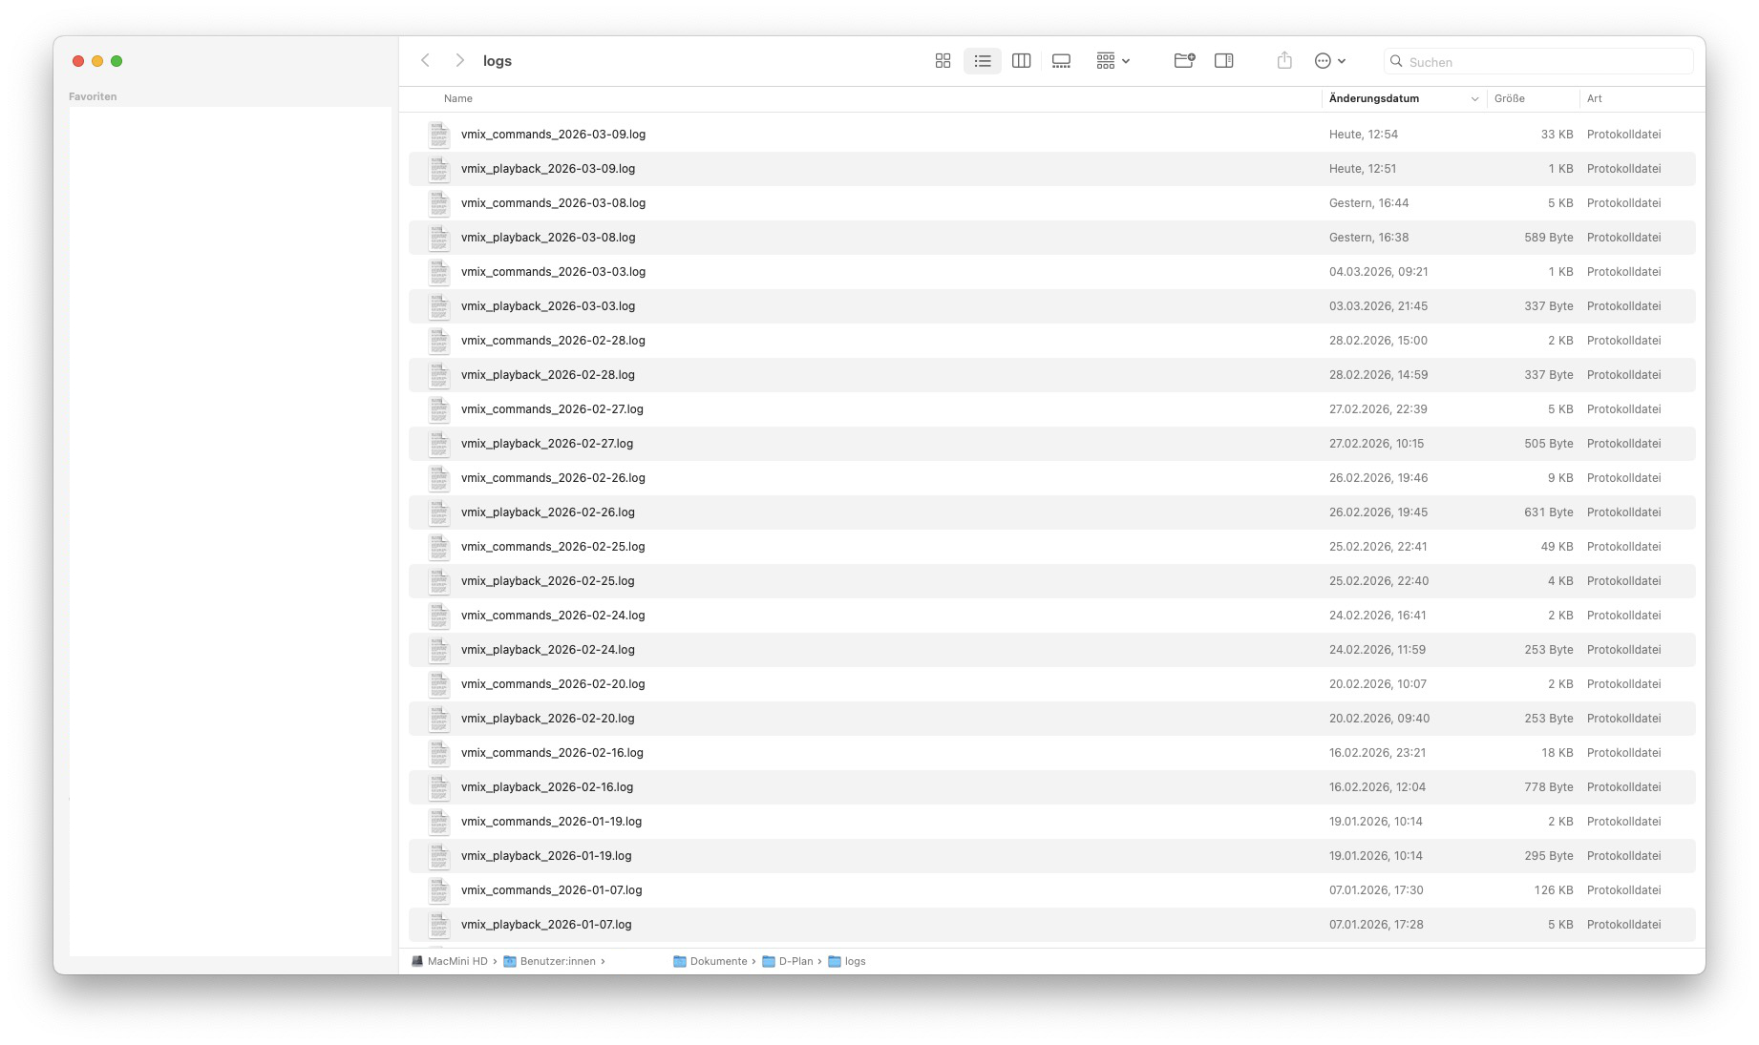The image size is (1759, 1045).
Task: Open the group-by dropdown next to grid icon
Action: tap(1113, 60)
